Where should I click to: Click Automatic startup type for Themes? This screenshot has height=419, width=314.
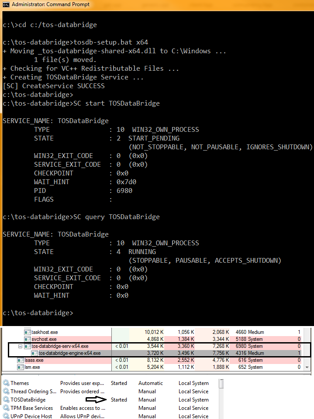coord(151,383)
